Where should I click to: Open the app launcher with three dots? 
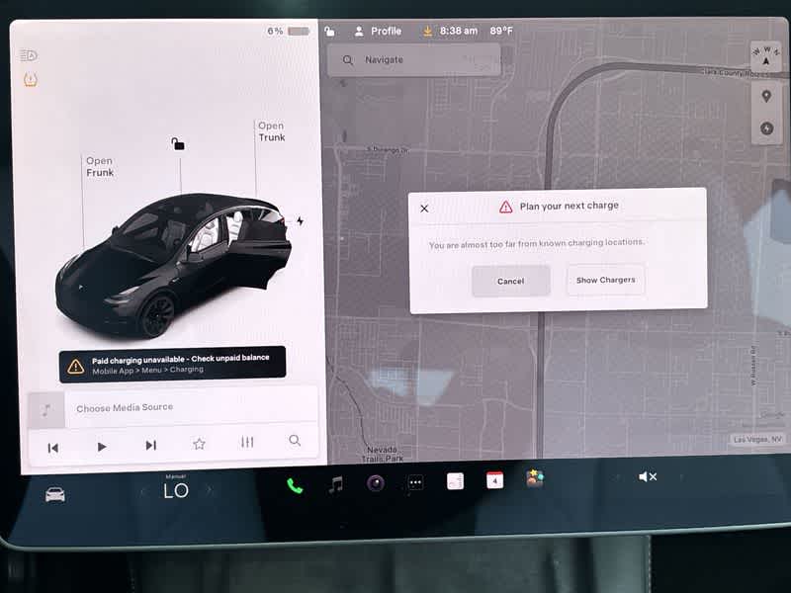tap(415, 482)
